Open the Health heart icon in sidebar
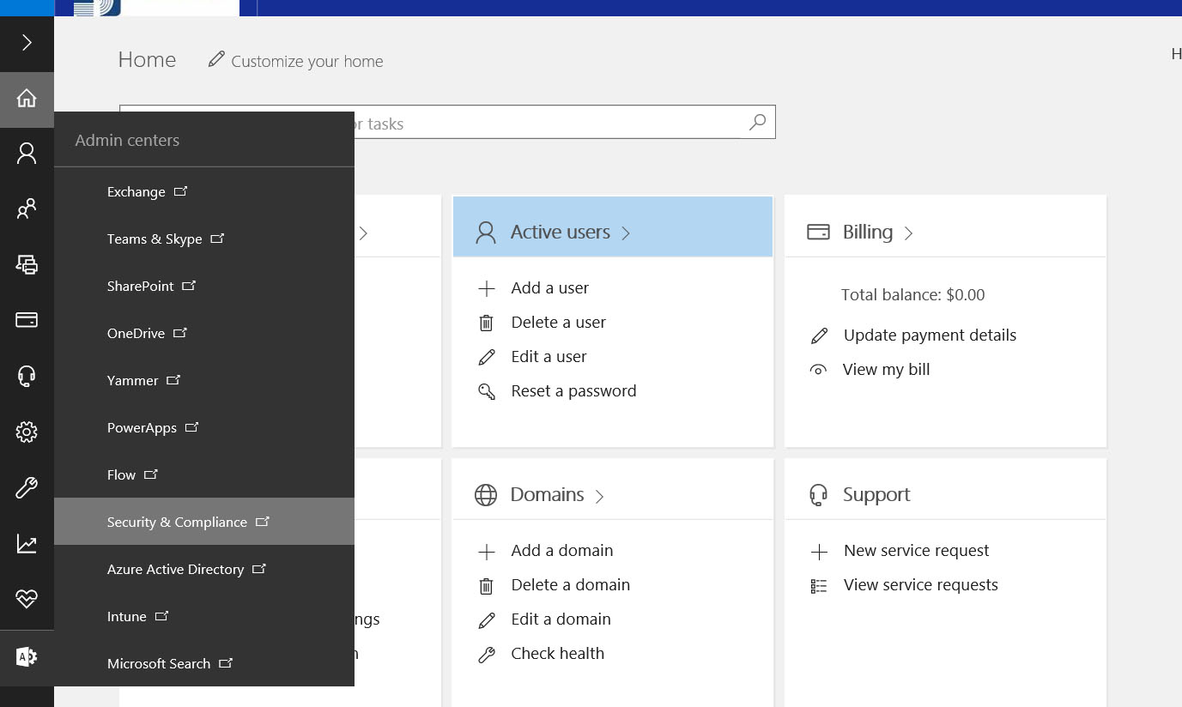Screen dimensions: 1182x707 [27, 599]
